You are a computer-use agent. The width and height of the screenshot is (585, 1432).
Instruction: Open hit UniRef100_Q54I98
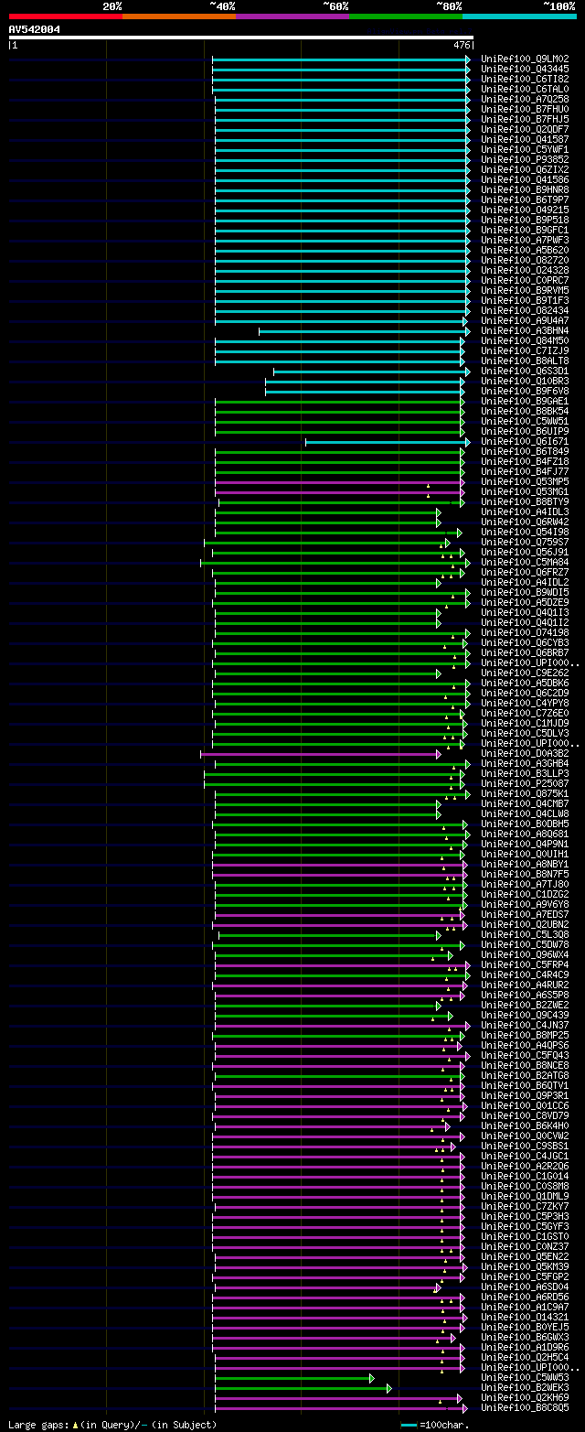(x=525, y=532)
